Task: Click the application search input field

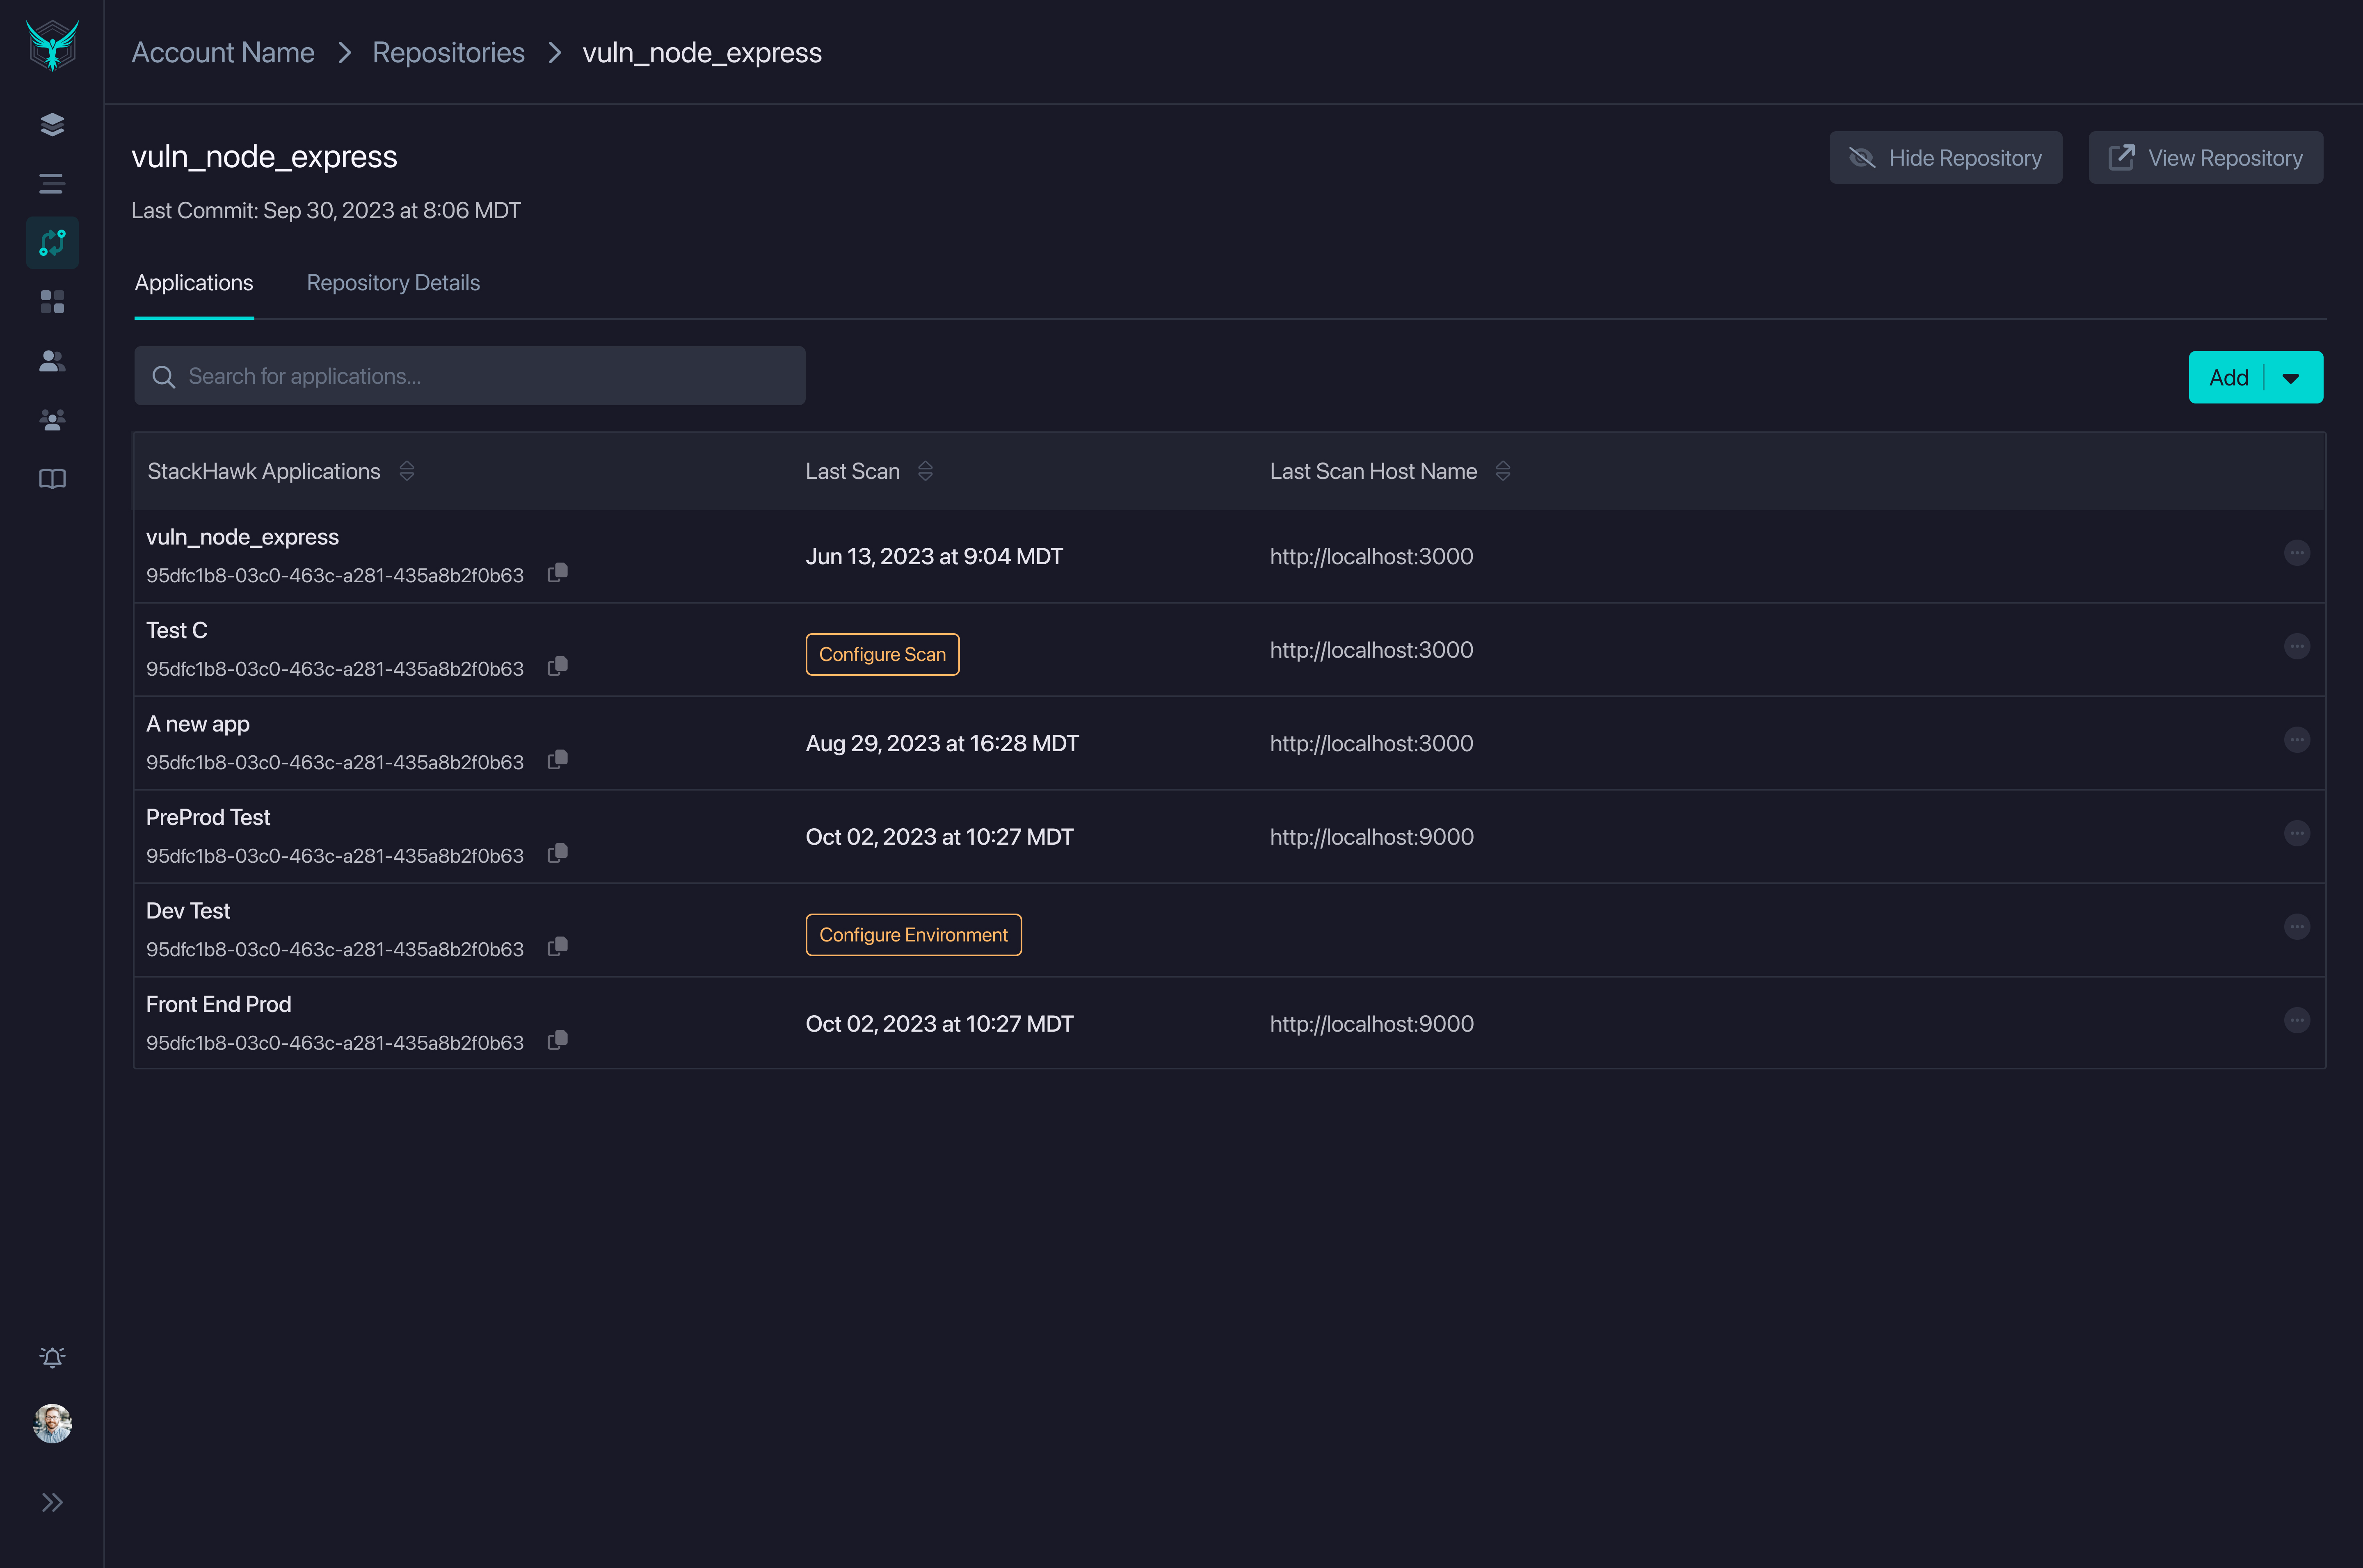Action: (469, 375)
